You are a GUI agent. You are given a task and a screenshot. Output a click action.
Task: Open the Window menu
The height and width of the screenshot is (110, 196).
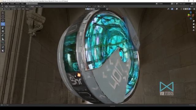click(x=17, y=4)
